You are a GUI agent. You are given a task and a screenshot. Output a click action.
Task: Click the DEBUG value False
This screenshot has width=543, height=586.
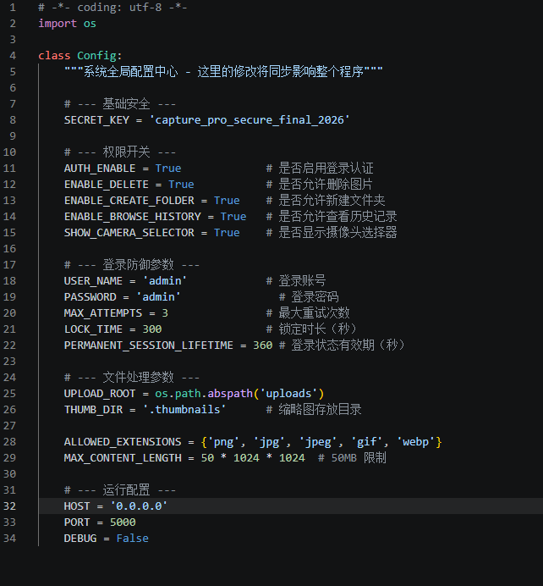click(132, 539)
